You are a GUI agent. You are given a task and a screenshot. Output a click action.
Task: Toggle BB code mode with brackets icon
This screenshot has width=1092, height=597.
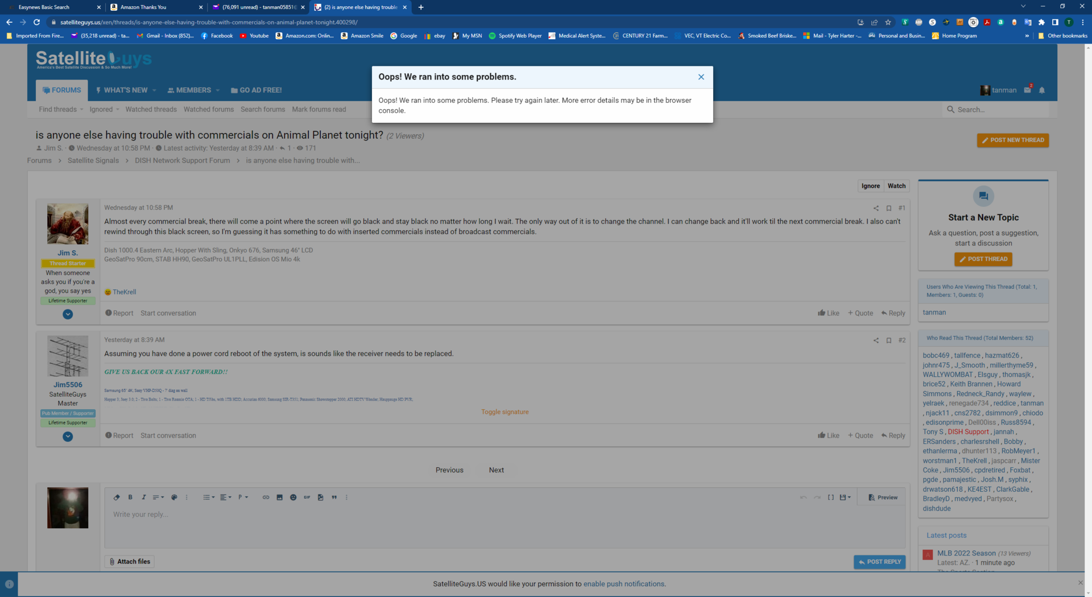tap(830, 498)
